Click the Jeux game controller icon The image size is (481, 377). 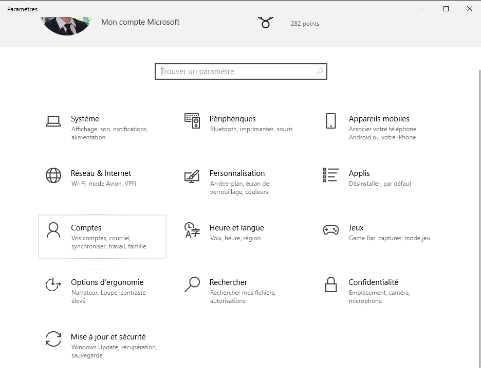[x=331, y=230]
